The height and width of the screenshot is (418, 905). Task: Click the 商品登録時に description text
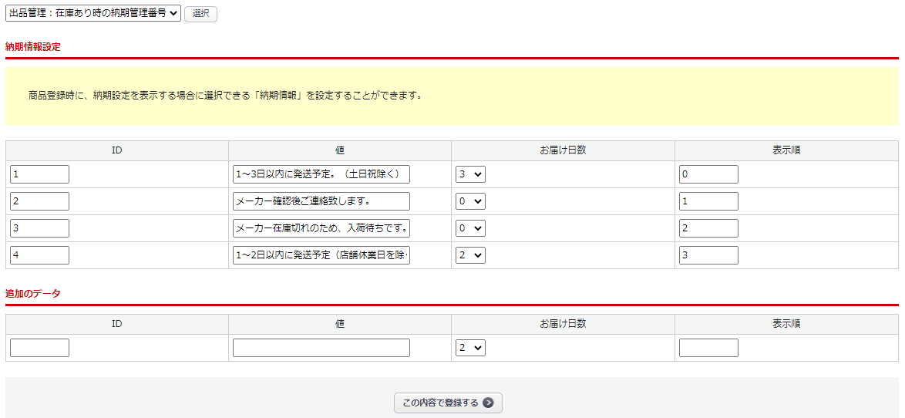point(225,96)
